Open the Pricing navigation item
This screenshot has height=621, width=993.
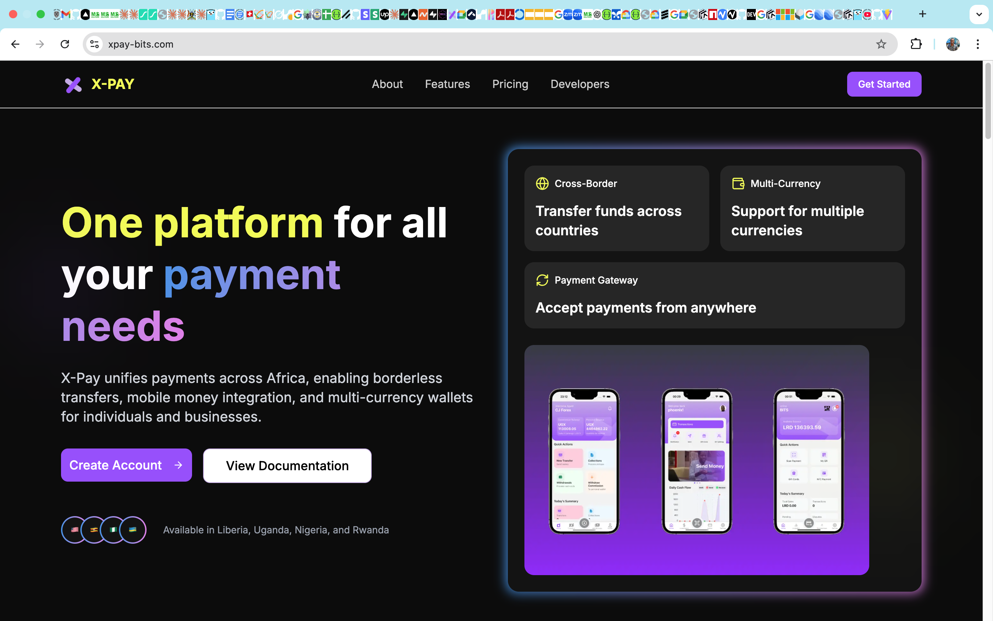pos(510,84)
